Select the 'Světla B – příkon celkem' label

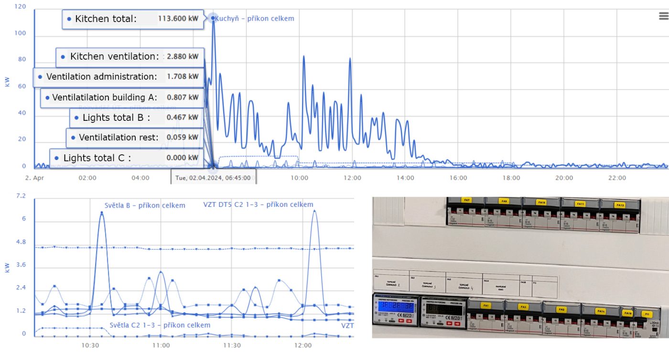145,205
